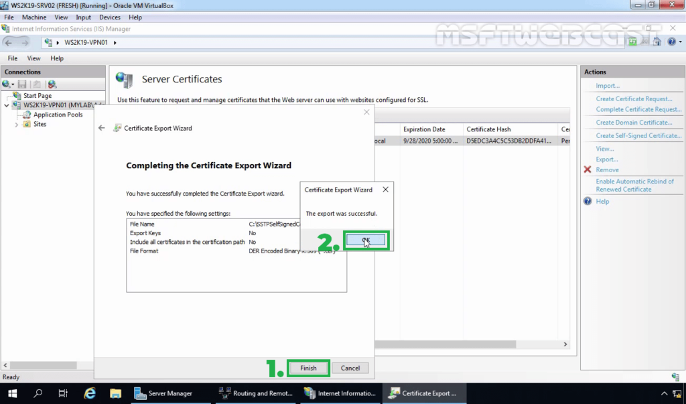Switch to Internet Information Services taskbar button
The image size is (686, 404).
[340, 393]
